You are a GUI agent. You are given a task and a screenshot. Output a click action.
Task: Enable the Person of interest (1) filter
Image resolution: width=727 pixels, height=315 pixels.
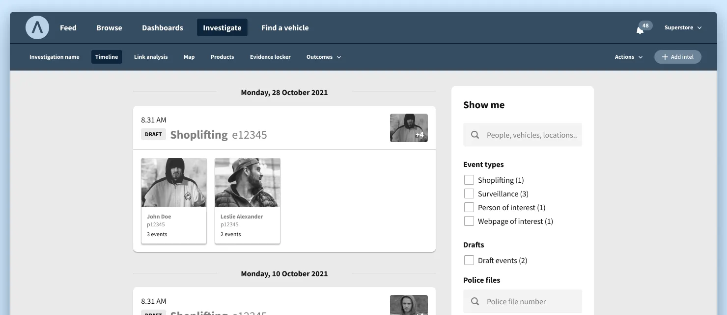469,207
